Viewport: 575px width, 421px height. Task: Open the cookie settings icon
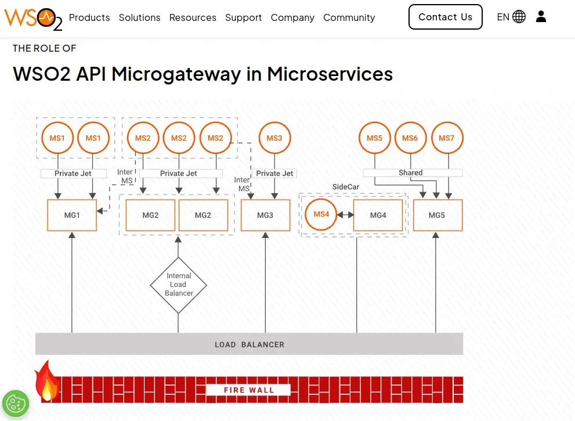tap(16, 404)
